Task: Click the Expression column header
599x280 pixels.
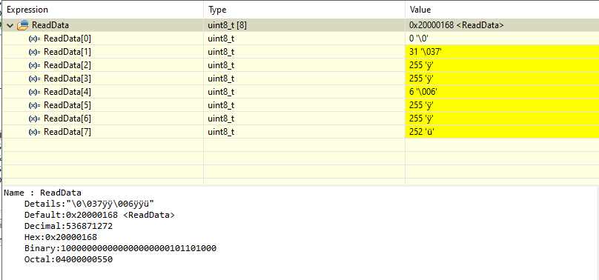Action: (102, 10)
